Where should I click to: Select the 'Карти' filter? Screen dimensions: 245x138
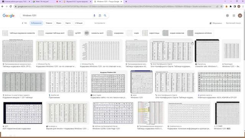tap(68, 23)
